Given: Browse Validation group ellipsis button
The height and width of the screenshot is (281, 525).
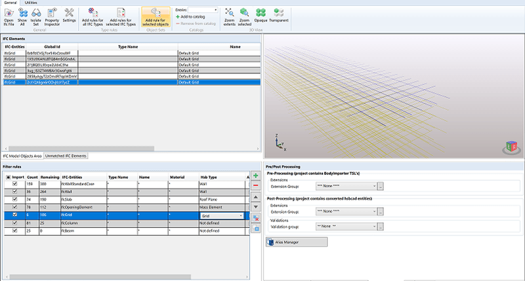Looking at the screenshot, I should pos(381,227).
